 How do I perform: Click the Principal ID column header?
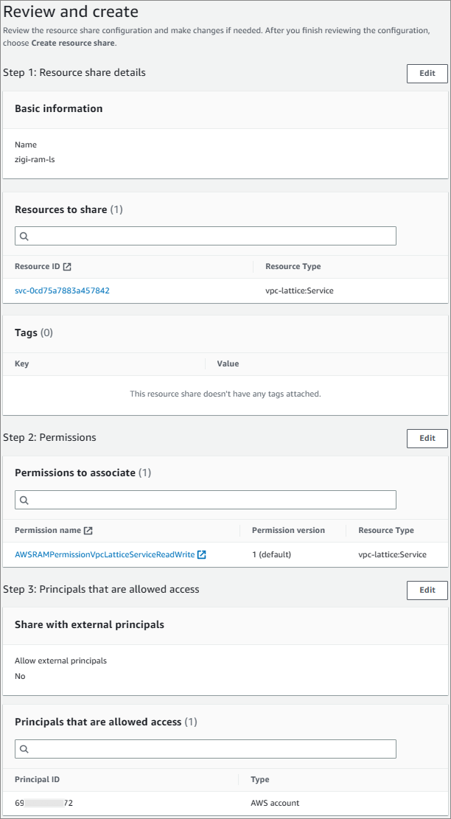point(38,779)
